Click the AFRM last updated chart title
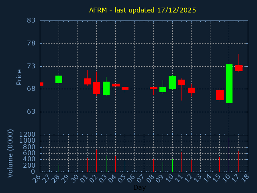257x193 pixels. coord(143,10)
